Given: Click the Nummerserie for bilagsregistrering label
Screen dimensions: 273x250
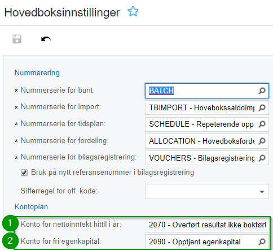Looking at the screenshot, I should pos(78,157).
